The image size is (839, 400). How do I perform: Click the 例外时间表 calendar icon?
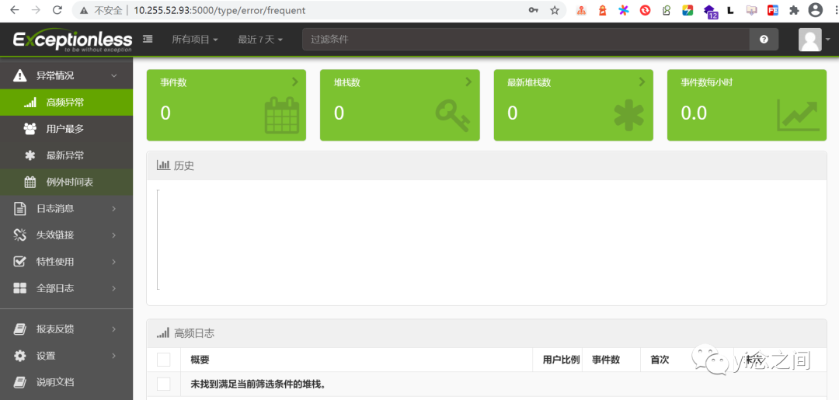click(30, 182)
